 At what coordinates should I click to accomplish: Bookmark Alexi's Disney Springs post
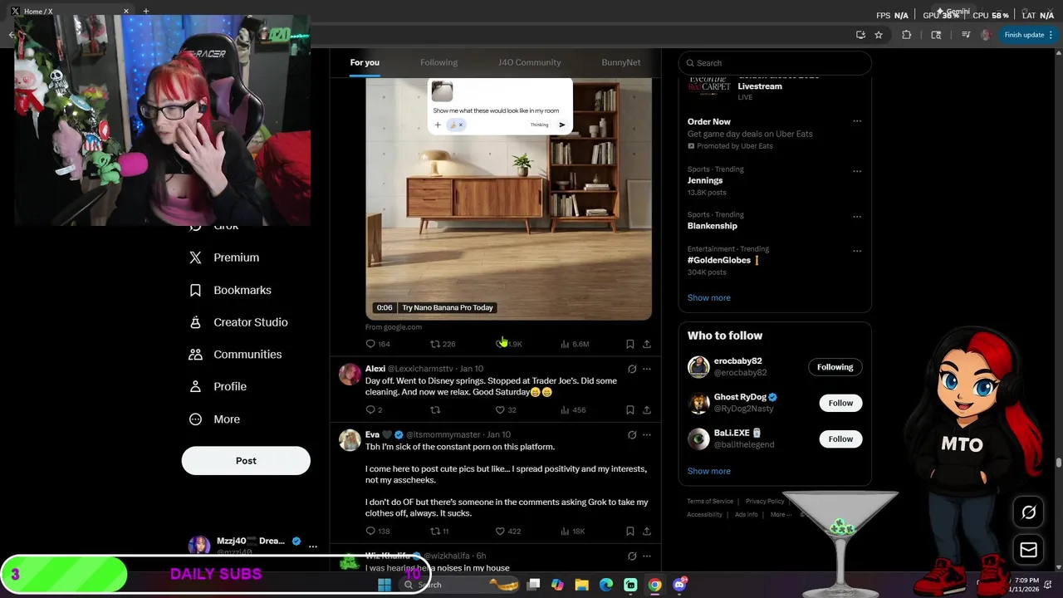click(x=630, y=410)
